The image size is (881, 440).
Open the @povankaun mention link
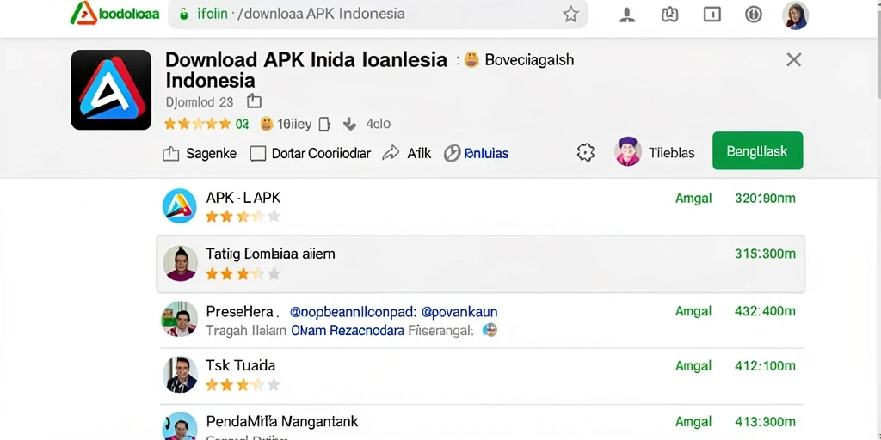click(459, 312)
